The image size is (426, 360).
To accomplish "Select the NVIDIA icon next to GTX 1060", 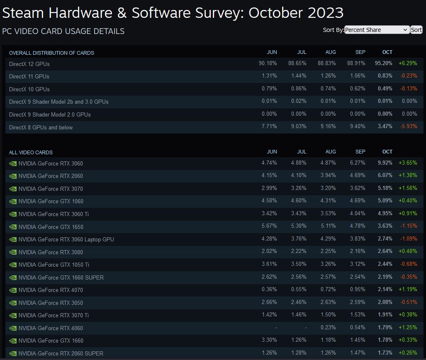I will 12,201.
